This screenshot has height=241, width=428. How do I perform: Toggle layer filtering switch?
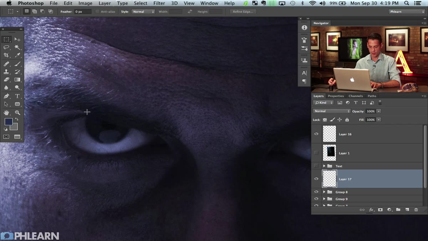coord(380,103)
